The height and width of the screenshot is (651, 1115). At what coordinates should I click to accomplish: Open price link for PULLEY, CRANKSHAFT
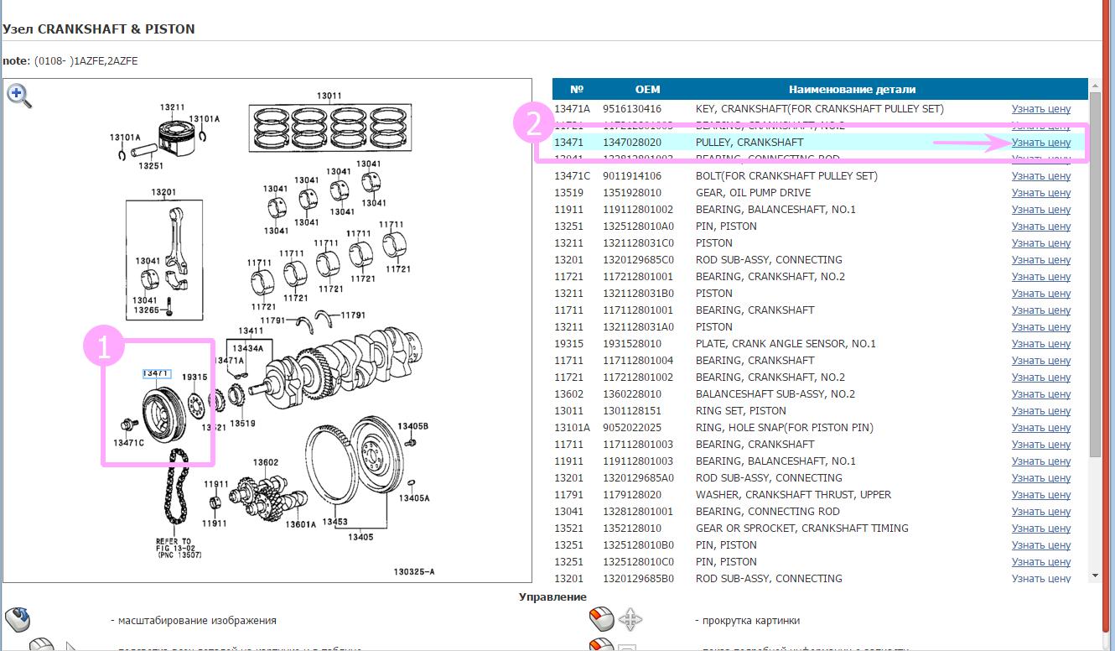pos(1040,143)
